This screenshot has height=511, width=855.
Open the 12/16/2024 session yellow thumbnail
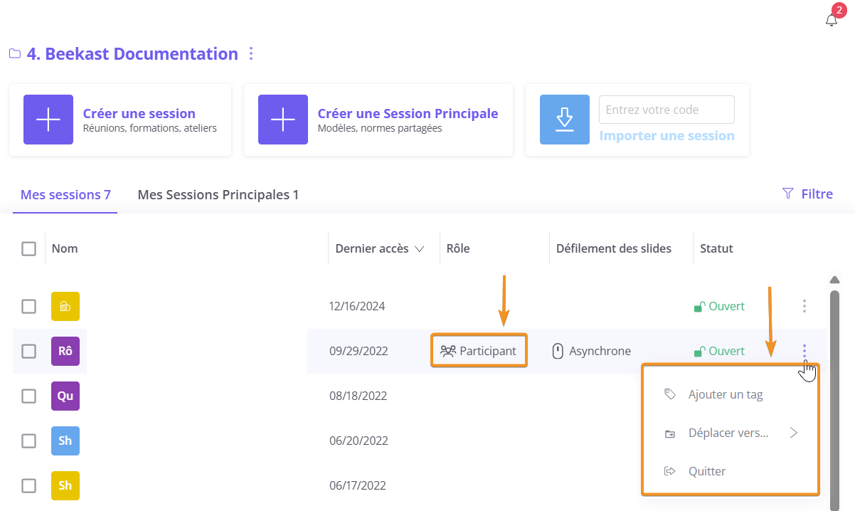coord(65,306)
